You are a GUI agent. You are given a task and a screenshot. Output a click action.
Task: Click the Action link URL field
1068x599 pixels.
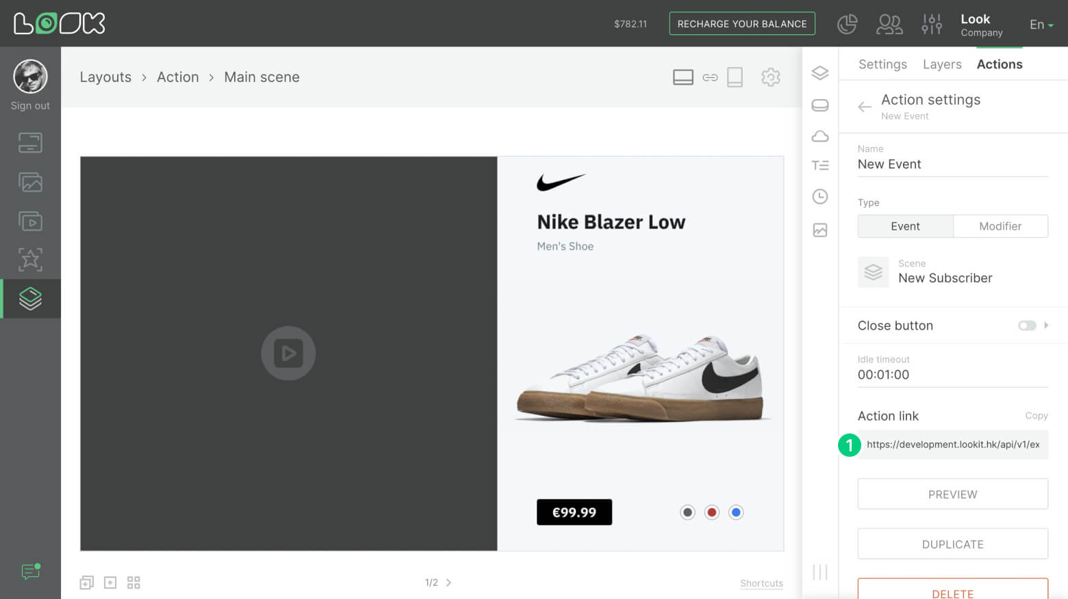(x=952, y=444)
